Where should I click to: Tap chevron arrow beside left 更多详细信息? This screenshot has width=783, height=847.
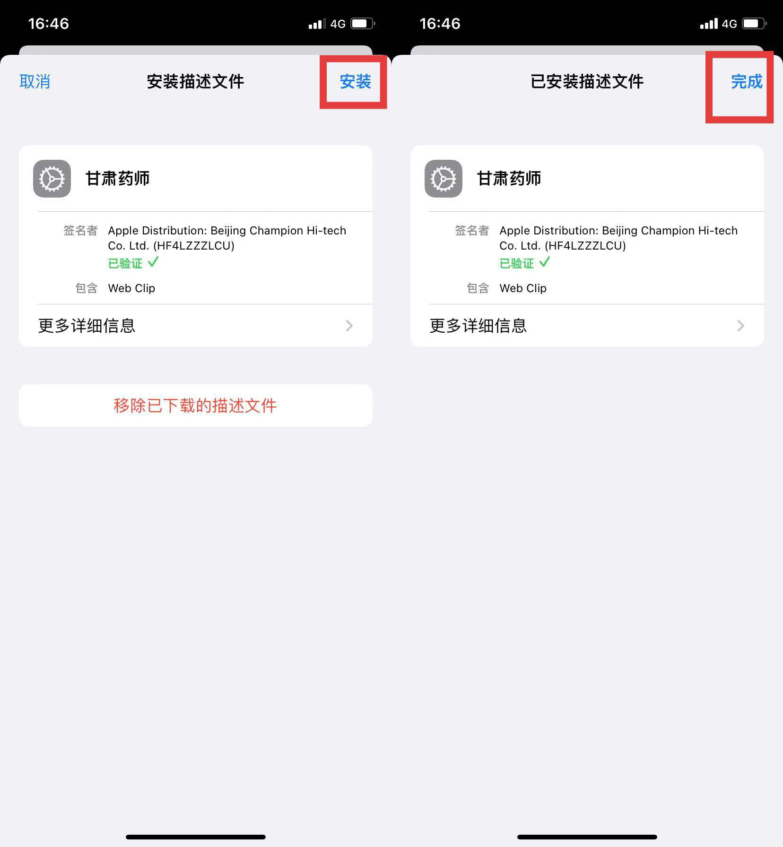coord(349,326)
